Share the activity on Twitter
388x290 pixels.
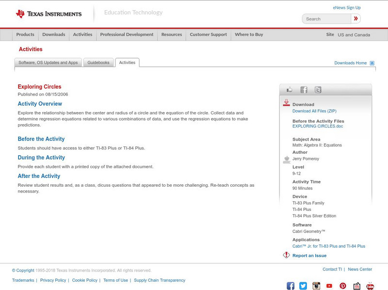318,89
